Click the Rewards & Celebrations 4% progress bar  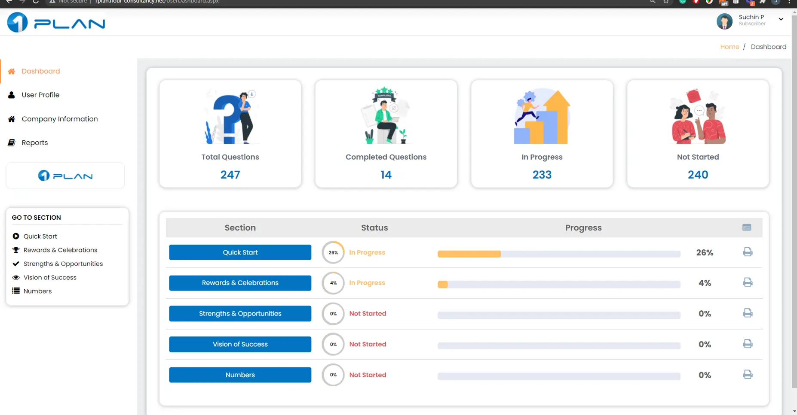tap(559, 285)
